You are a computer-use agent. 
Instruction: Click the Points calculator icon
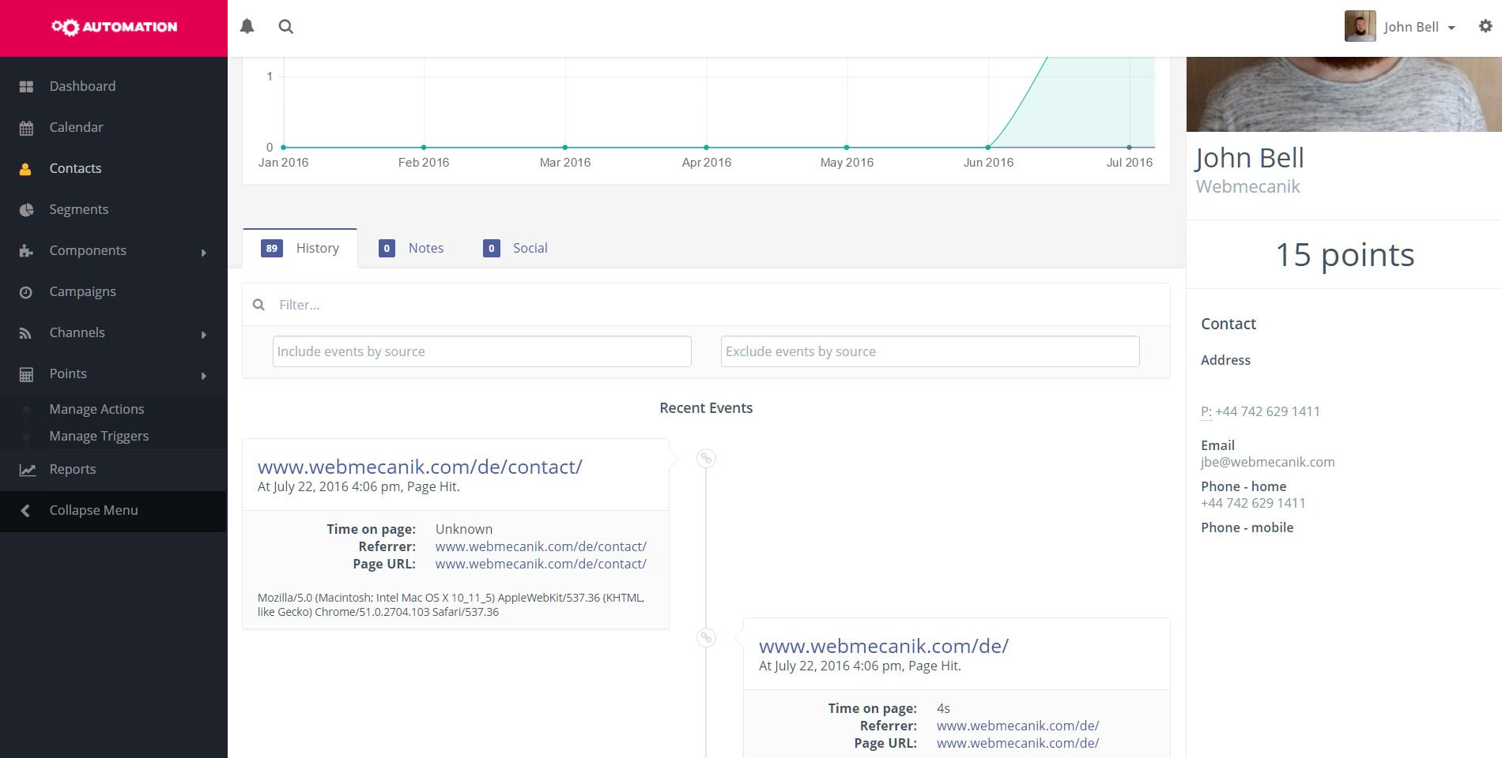(x=26, y=374)
